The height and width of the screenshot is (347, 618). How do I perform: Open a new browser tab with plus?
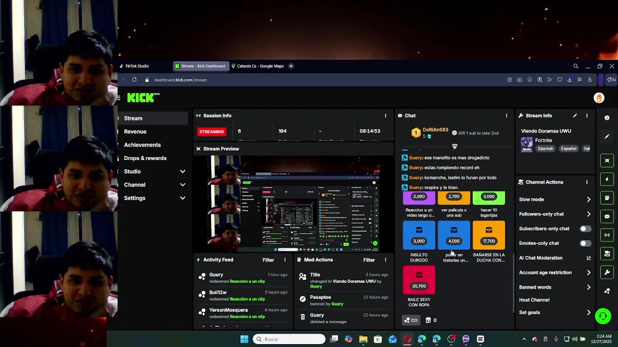(x=291, y=66)
